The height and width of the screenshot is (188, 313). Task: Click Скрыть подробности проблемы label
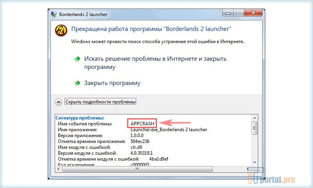click(x=101, y=102)
